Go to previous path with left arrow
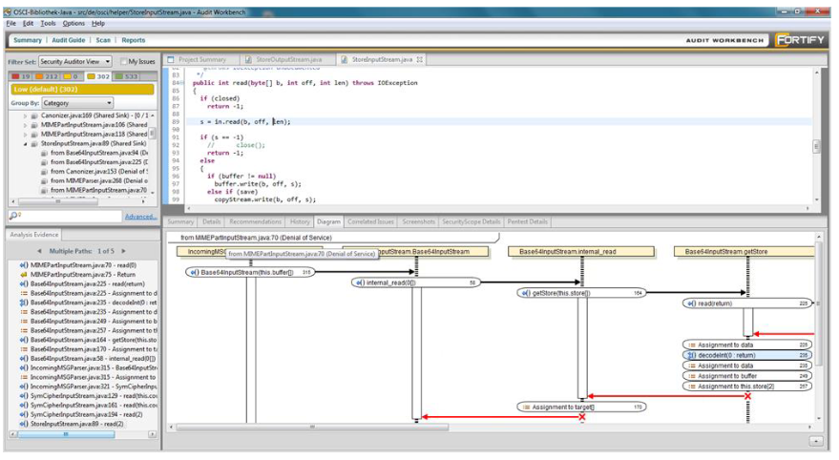This screenshot has width=839, height=460. click(40, 251)
